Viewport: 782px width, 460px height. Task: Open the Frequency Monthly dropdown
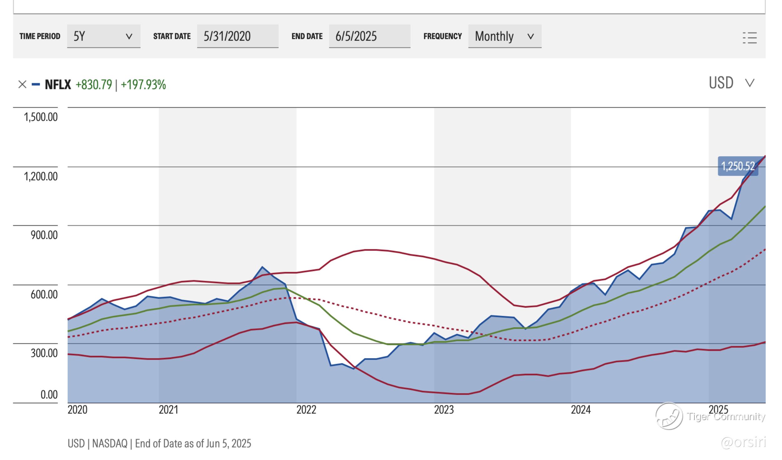pyautogui.click(x=505, y=36)
